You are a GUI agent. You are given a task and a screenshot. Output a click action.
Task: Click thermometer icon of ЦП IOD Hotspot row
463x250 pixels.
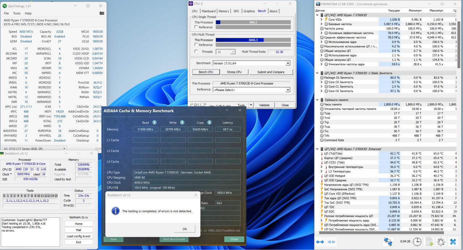[321, 176]
